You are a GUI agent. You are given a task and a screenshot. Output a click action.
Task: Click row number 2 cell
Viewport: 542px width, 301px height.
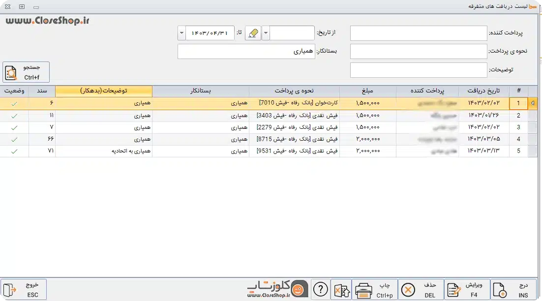click(x=518, y=116)
